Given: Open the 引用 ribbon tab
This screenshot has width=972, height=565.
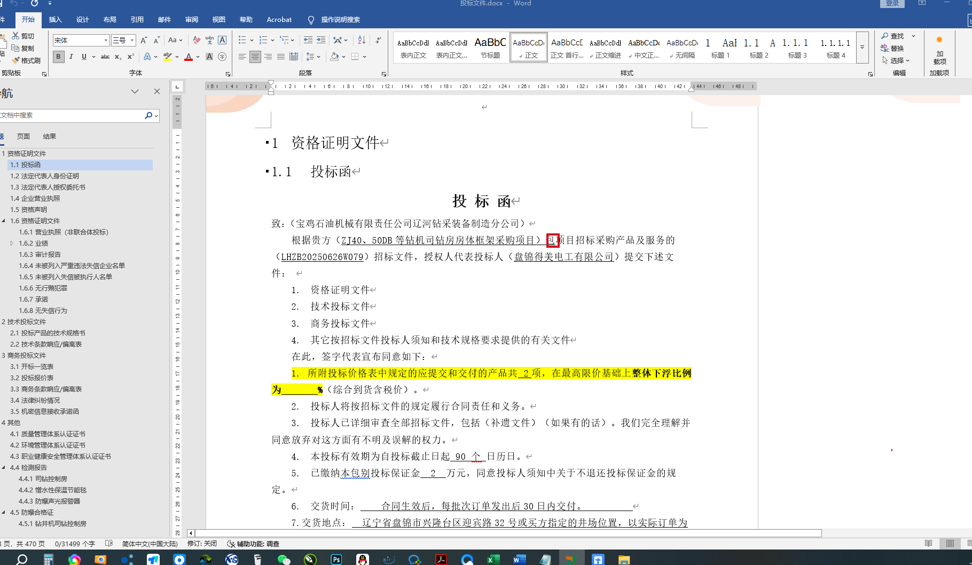Looking at the screenshot, I should click(x=137, y=20).
